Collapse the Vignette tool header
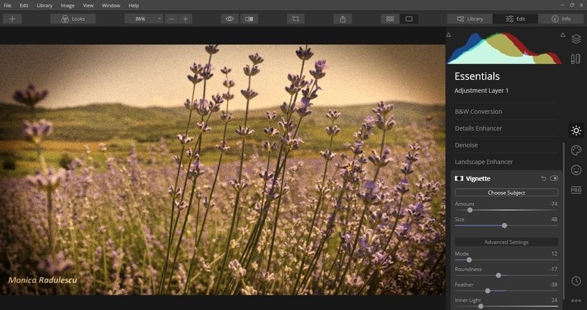The image size is (587, 310). point(478,179)
